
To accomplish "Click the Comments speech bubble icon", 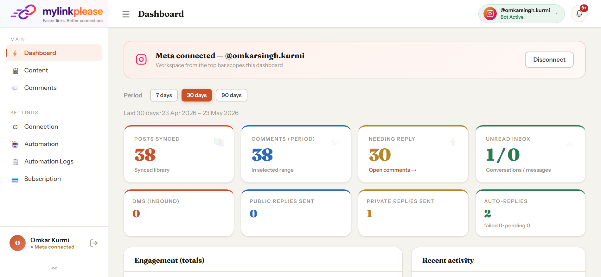I will (15, 88).
